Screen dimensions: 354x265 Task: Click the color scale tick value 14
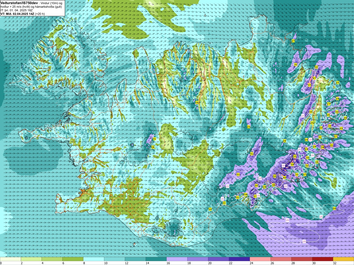pyautogui.click(x=147, y=263)
